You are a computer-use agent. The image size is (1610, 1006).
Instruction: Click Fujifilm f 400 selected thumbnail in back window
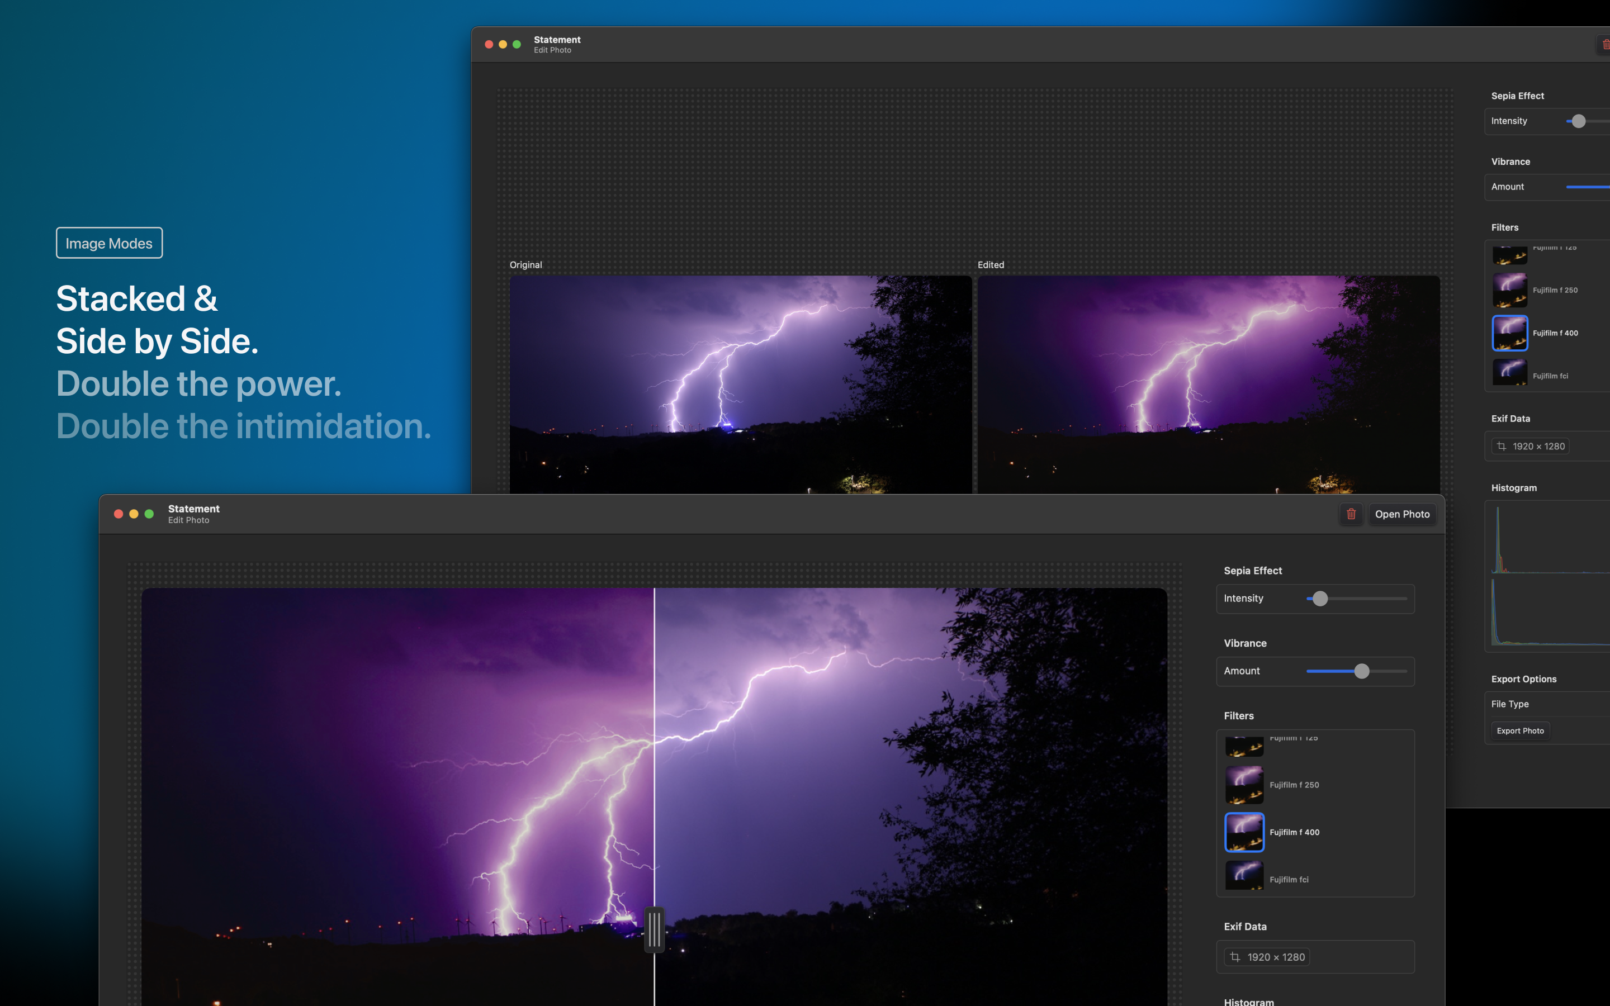click(1509, 333)
